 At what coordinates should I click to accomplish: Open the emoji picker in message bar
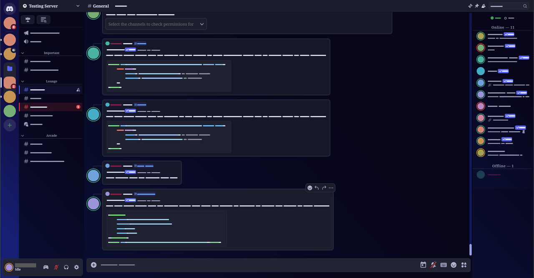[x=453, y=265]
